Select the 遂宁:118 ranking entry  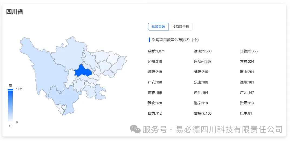201,103
